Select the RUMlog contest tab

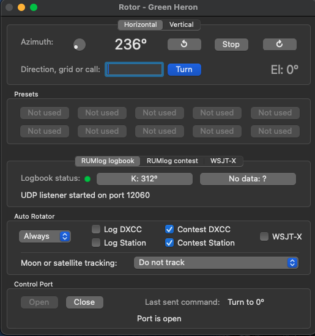coord(172,161)
